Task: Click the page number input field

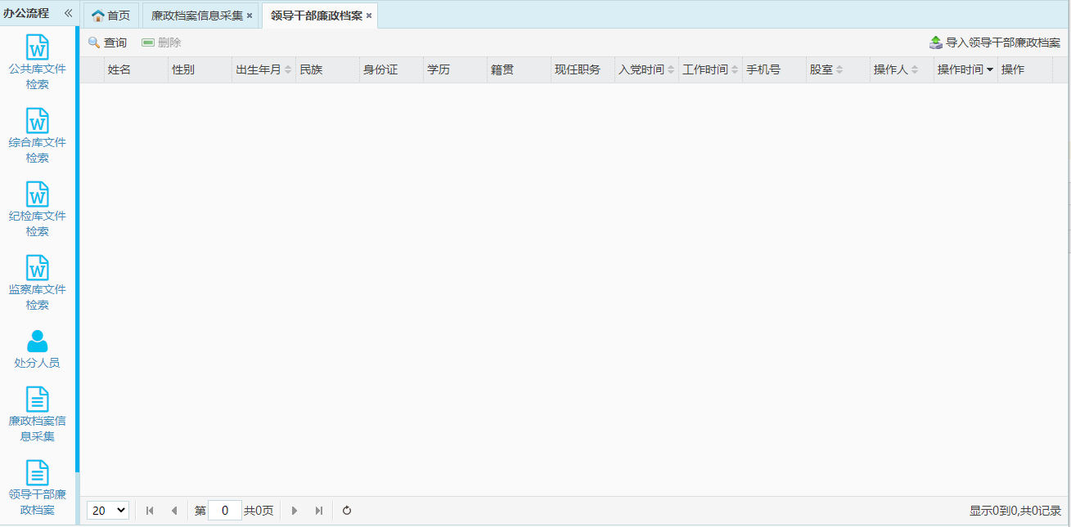Action: coord(224,511)
